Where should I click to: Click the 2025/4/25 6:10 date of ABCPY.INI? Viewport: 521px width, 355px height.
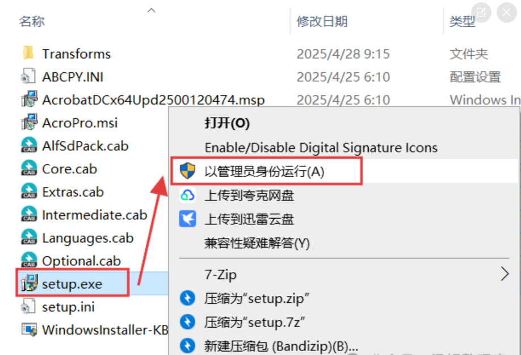[343, 77]
